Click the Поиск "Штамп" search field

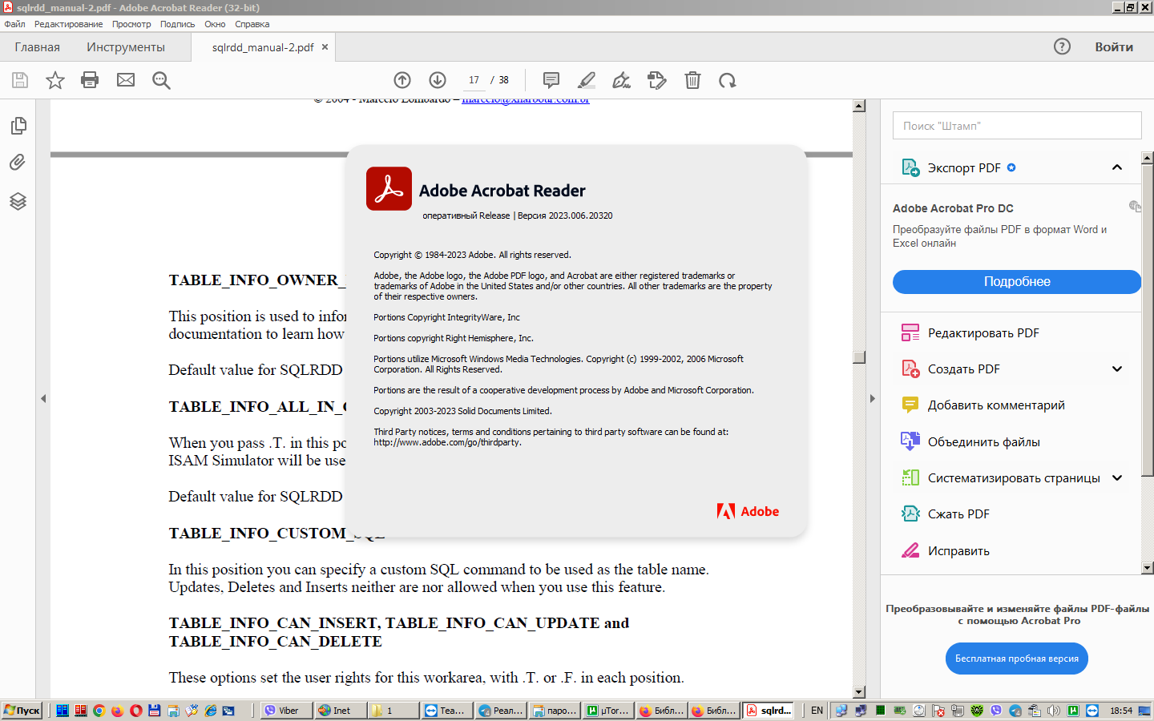click(1017, 126)
